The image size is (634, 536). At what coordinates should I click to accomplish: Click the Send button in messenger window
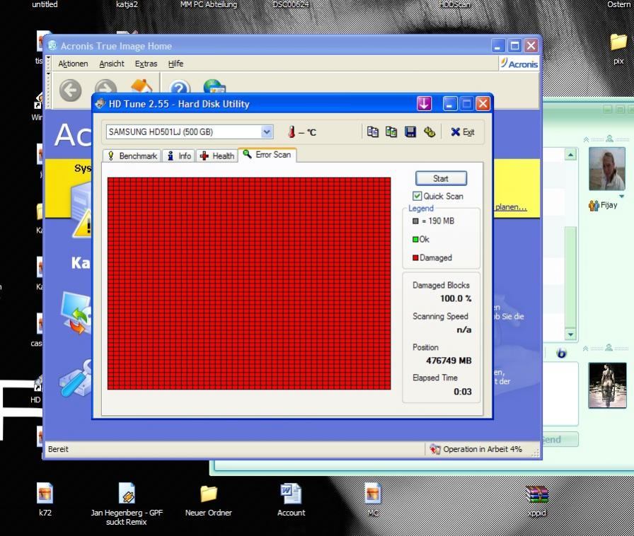click(x=560, y=439)
